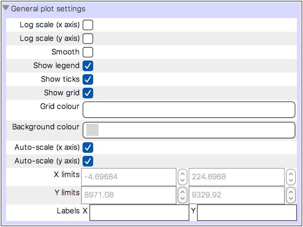The image size is (303, 227).
Task: Click the Y limits minimum field 8971.08
Action: (x=129, y=195)
